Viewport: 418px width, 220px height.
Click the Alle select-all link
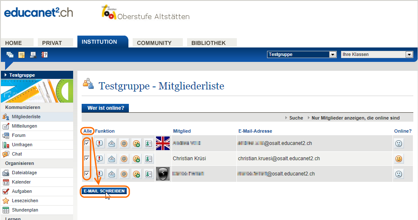point(87,131)
